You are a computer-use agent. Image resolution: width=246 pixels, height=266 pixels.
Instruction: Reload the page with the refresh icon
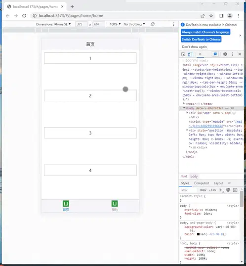24,16
